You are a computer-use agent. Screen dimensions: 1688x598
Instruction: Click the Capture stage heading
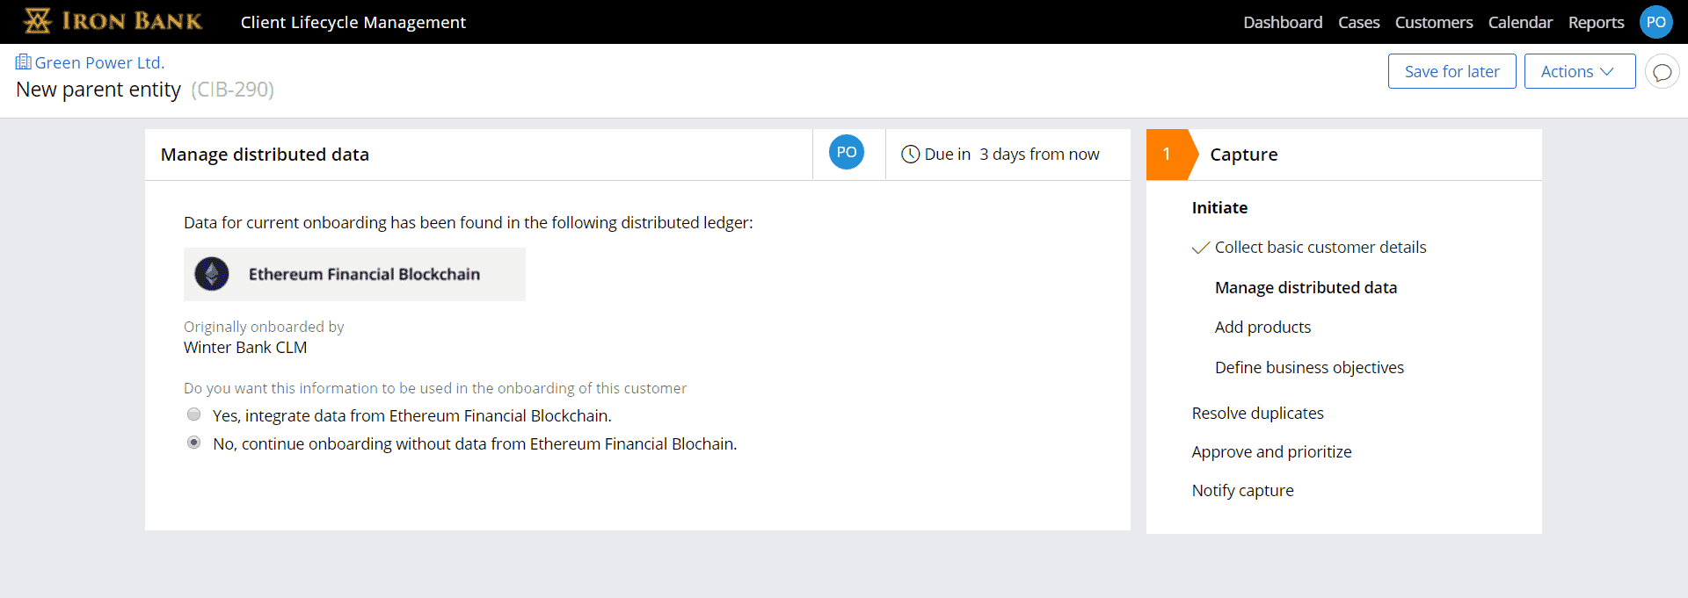coord(1243,155)
